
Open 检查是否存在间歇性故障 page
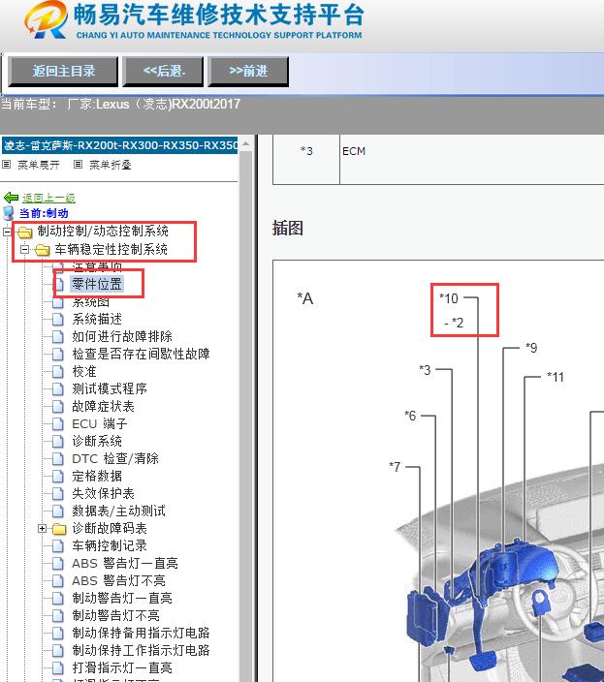(x=141, y=354)
